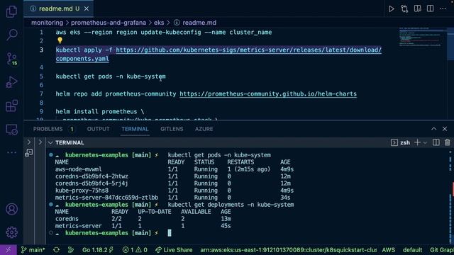The image size is (454, 255).
Task: Run the readme.md file with play button
Action: (391, 8)
